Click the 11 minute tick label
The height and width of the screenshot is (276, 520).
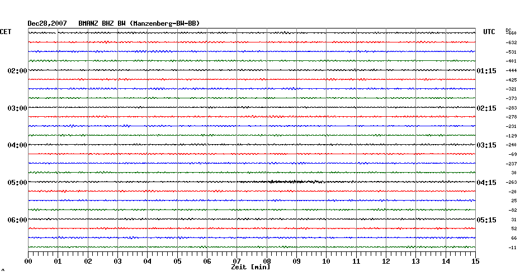[x=356, y=261]
